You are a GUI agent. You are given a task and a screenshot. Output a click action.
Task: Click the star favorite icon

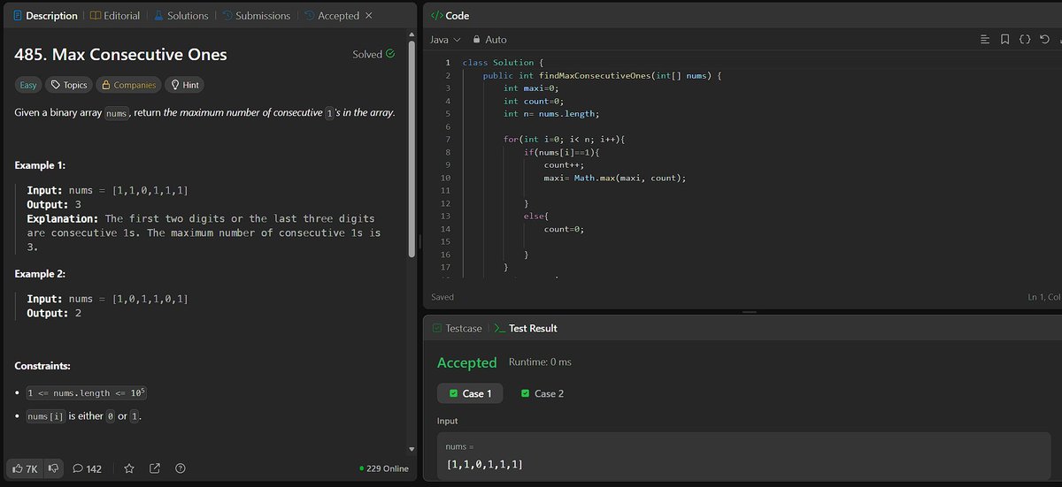(129, 468)
